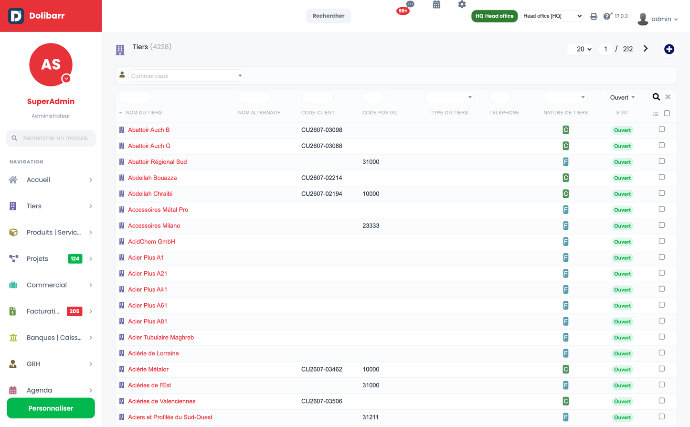Screen dimensions: 690x427
Task: Expand the admin user menu
Action: tap(665, 19)
